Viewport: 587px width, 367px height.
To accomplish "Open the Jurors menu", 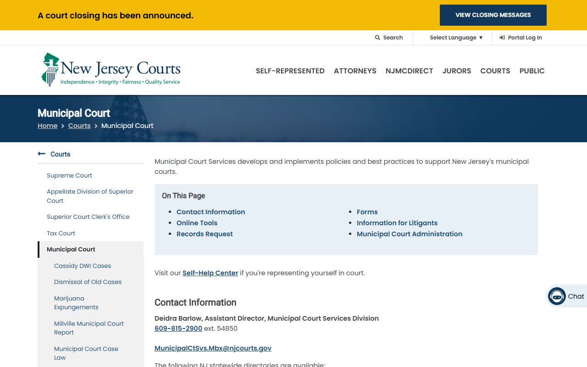I will pos(457,71).
